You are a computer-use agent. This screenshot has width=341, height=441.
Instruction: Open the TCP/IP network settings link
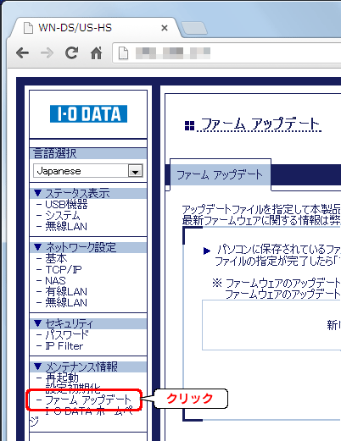[64, 269]
